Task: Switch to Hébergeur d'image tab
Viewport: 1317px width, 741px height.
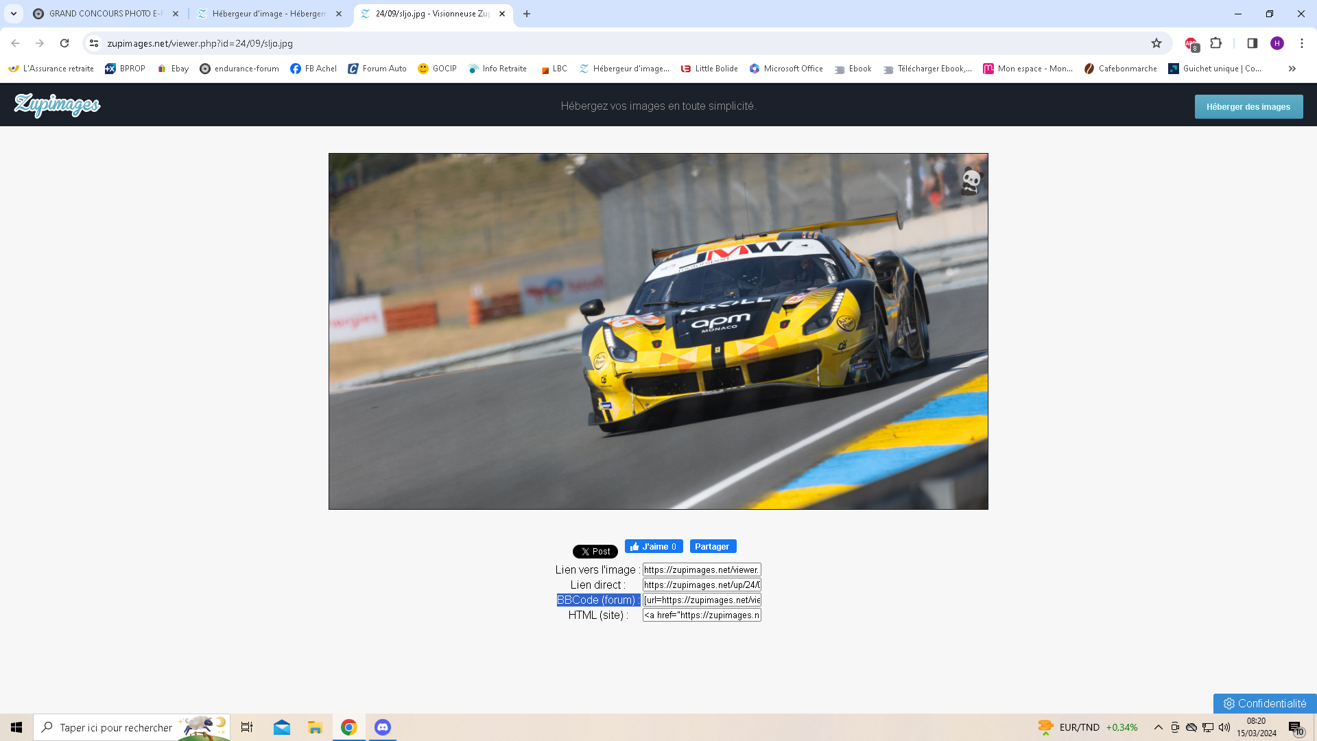Action: pyautogui.click(x=269, y=14)
